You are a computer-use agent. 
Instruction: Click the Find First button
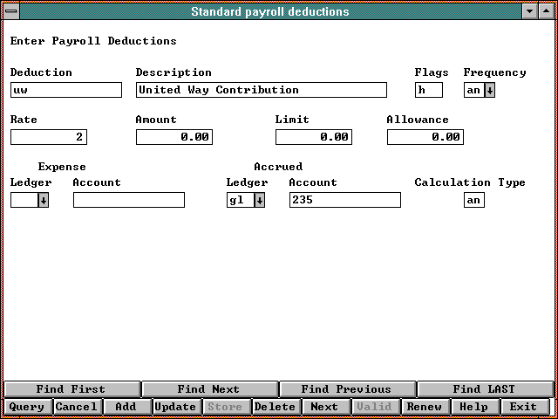[71, 389]
